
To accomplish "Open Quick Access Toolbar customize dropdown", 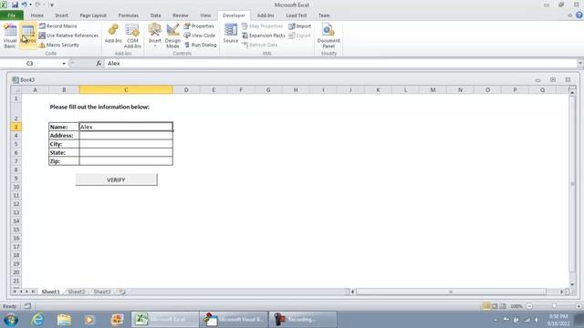I will point(52,5).
